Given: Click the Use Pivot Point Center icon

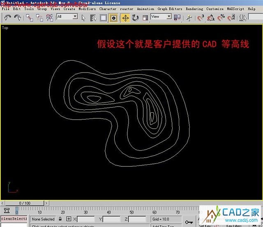Looking at the screenshot, I should click(x=178, y=17).
